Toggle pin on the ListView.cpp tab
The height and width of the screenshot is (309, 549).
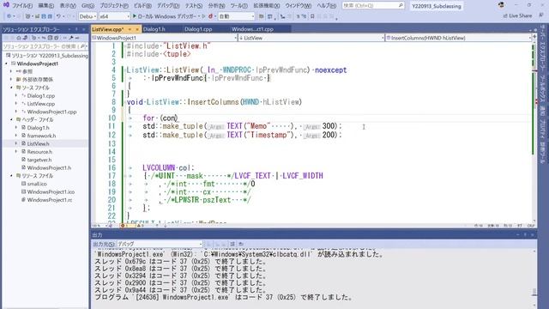pos(130,29)
